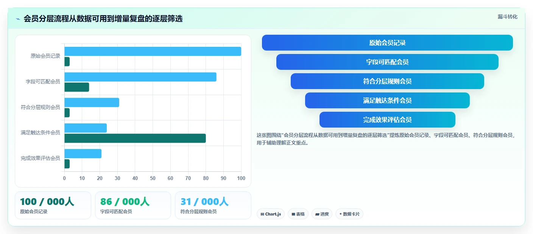Click the title 会员分层流程从数据可用到增量复盘的逐层筛选
The image size is (533, 234).
pos(103,19)
